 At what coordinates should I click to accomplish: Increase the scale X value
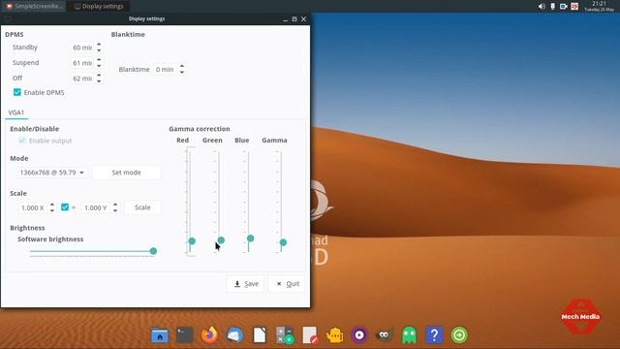(x=52, y=205)
